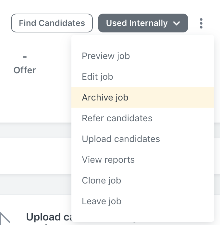Open the three-dot more options menu
220x225 pixels.
(x=201, y=23)
